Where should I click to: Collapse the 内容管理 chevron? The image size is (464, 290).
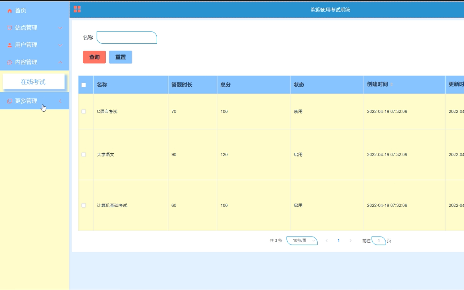tap(60, 62)
